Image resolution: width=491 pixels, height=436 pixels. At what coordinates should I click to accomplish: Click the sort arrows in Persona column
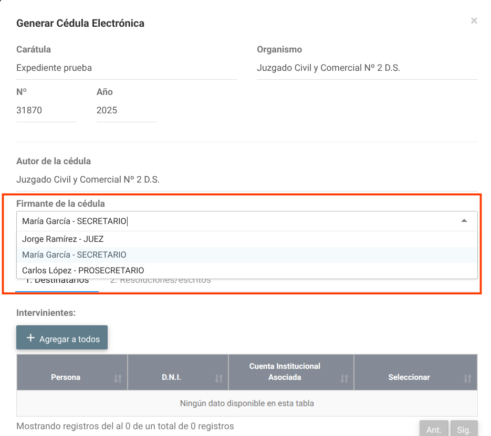tap(118, 378)
